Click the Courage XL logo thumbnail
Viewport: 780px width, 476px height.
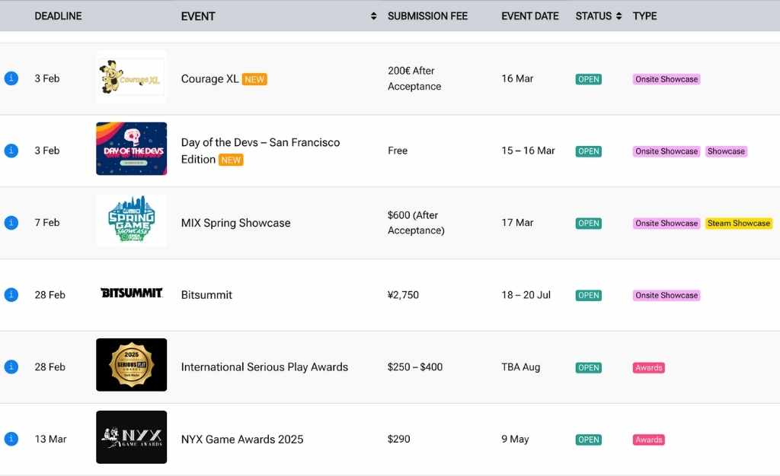coord(131,78)
